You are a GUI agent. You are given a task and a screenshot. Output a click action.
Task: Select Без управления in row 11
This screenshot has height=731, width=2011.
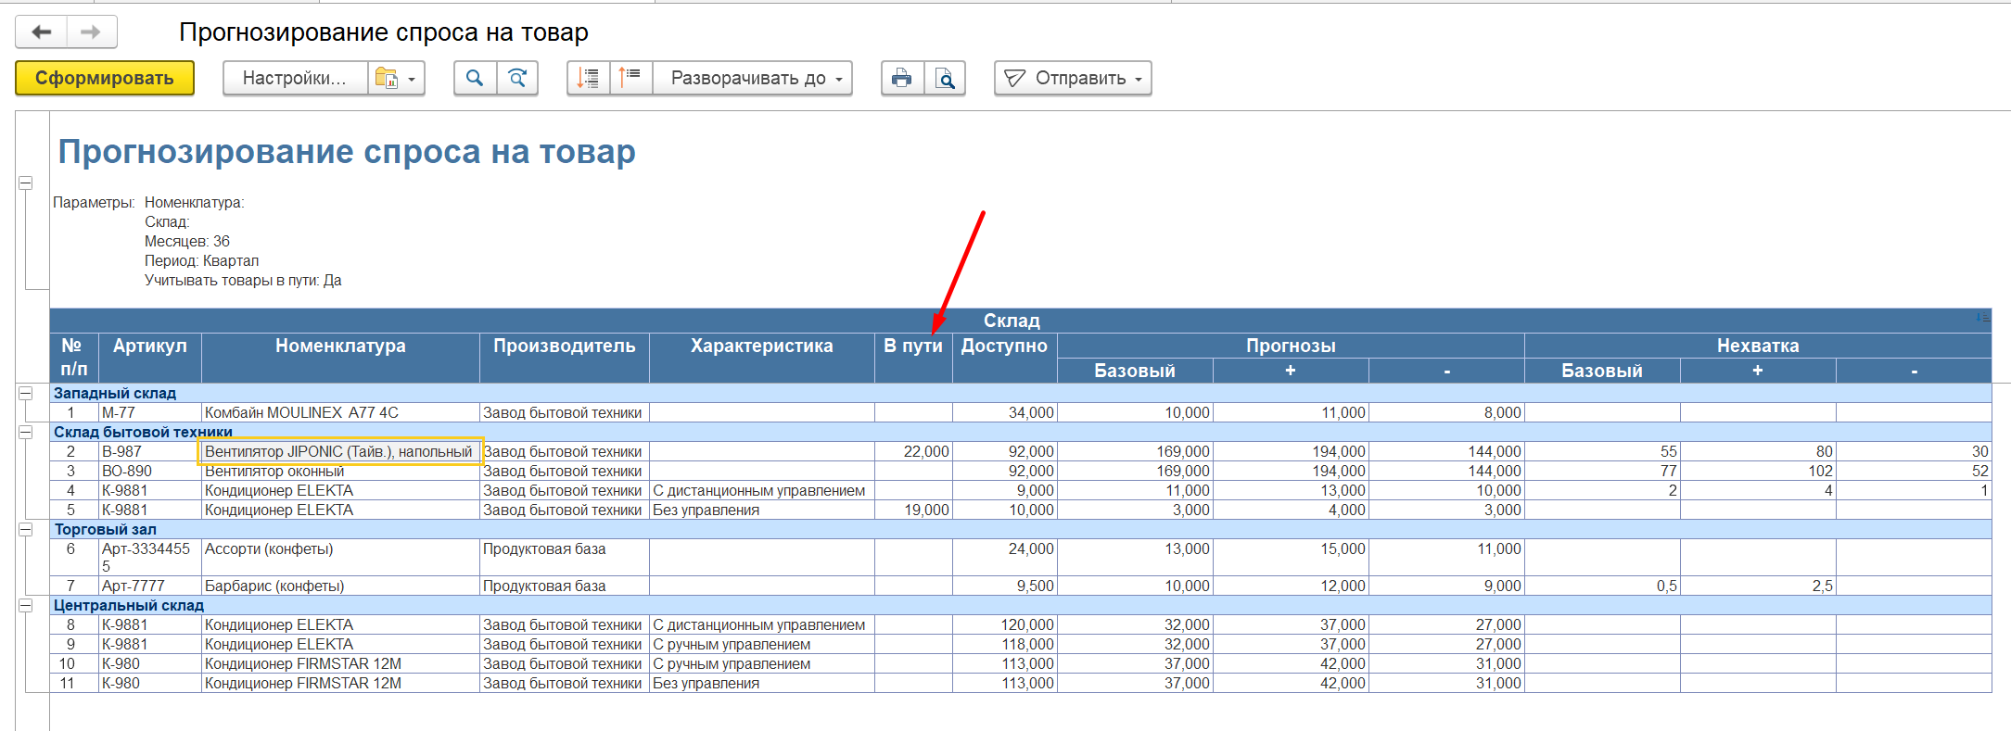tap(762, 683)
